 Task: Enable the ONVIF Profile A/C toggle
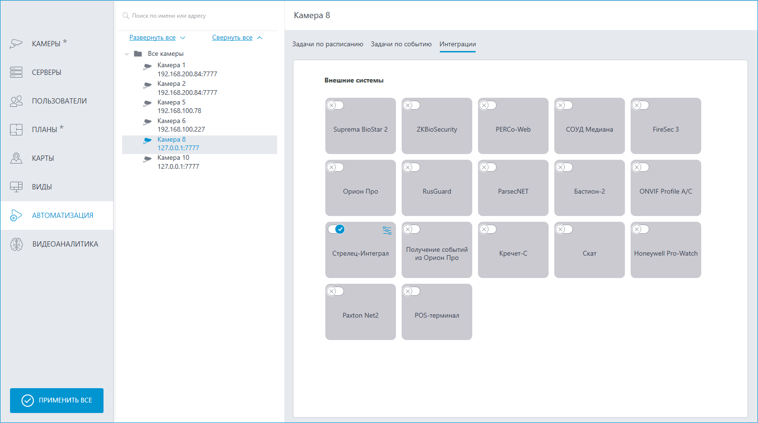click(640, 167)
